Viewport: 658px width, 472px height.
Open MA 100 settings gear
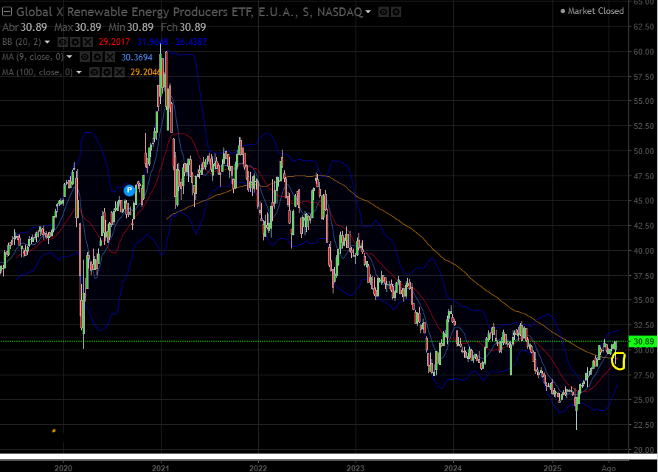coord(107,72)
